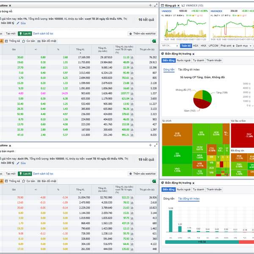Open Nước ngoài tab in upper market panel
This screenshot has height=254, width=254.
tap(183, 61)
